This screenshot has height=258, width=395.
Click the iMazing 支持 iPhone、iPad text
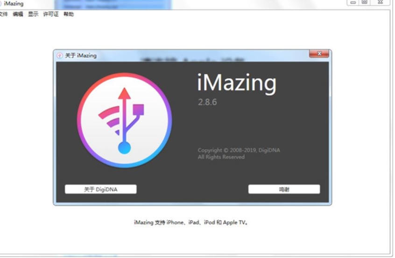click(x=190, y=222)
